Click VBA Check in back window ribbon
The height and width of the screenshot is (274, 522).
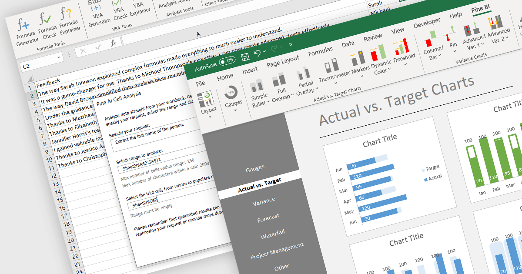(119, 10)
